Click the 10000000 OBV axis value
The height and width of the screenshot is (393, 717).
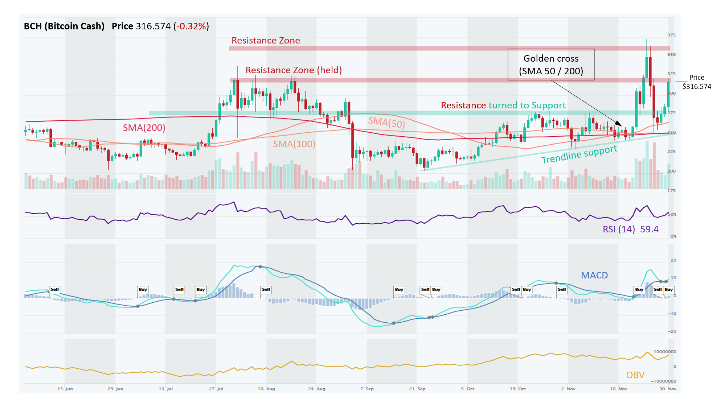pos(665,352)
